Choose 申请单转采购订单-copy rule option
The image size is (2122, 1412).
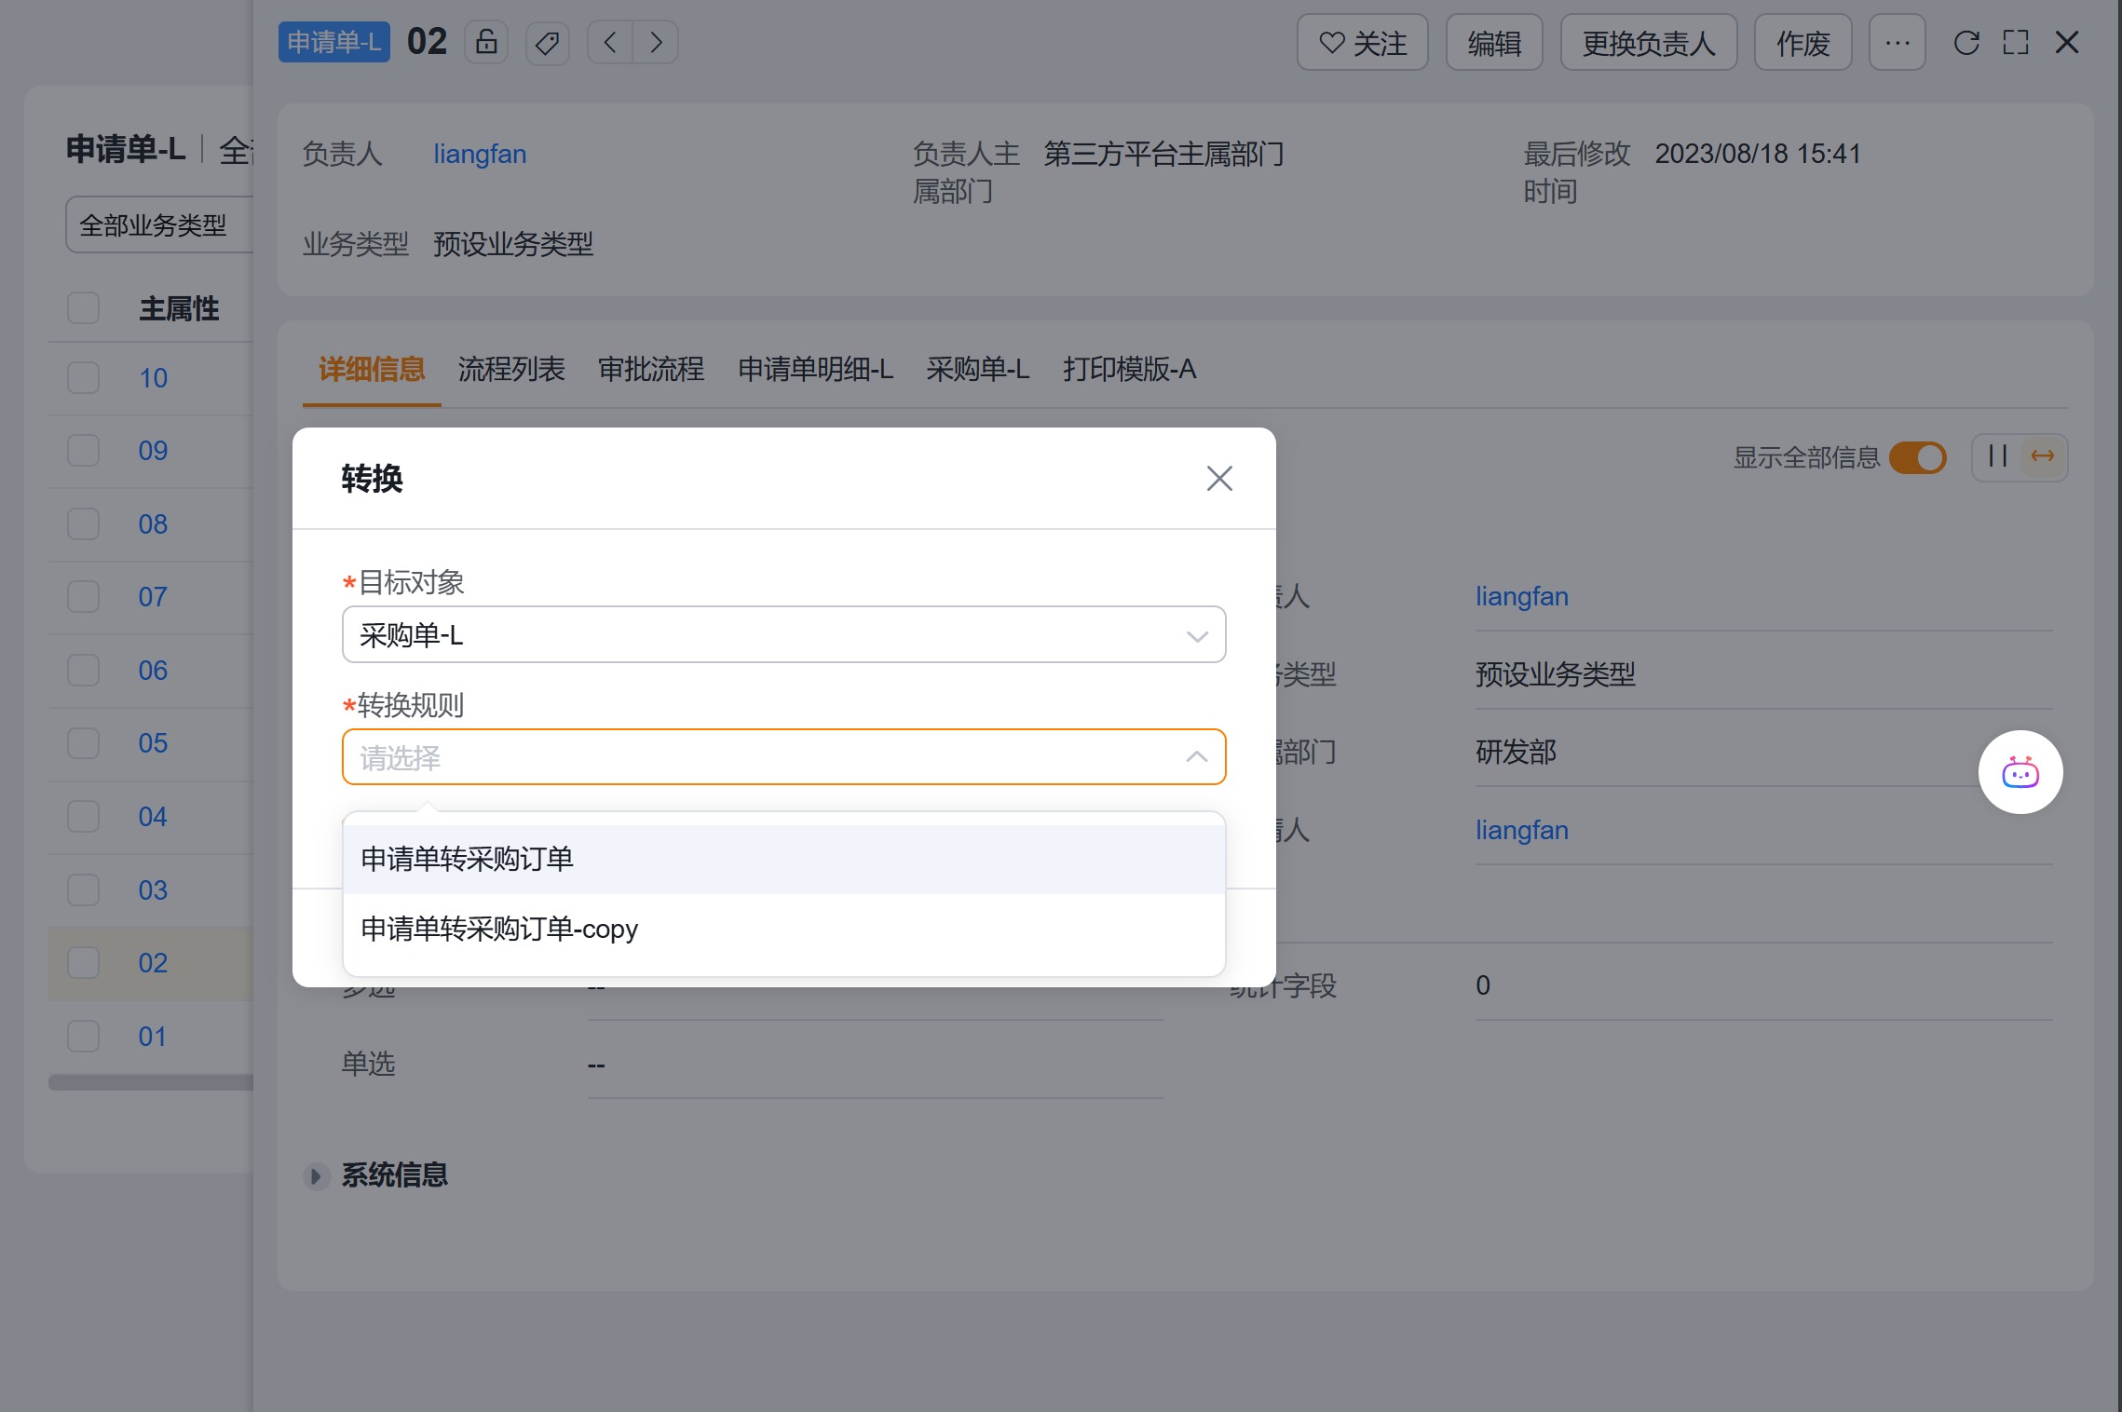click(499, 929)
